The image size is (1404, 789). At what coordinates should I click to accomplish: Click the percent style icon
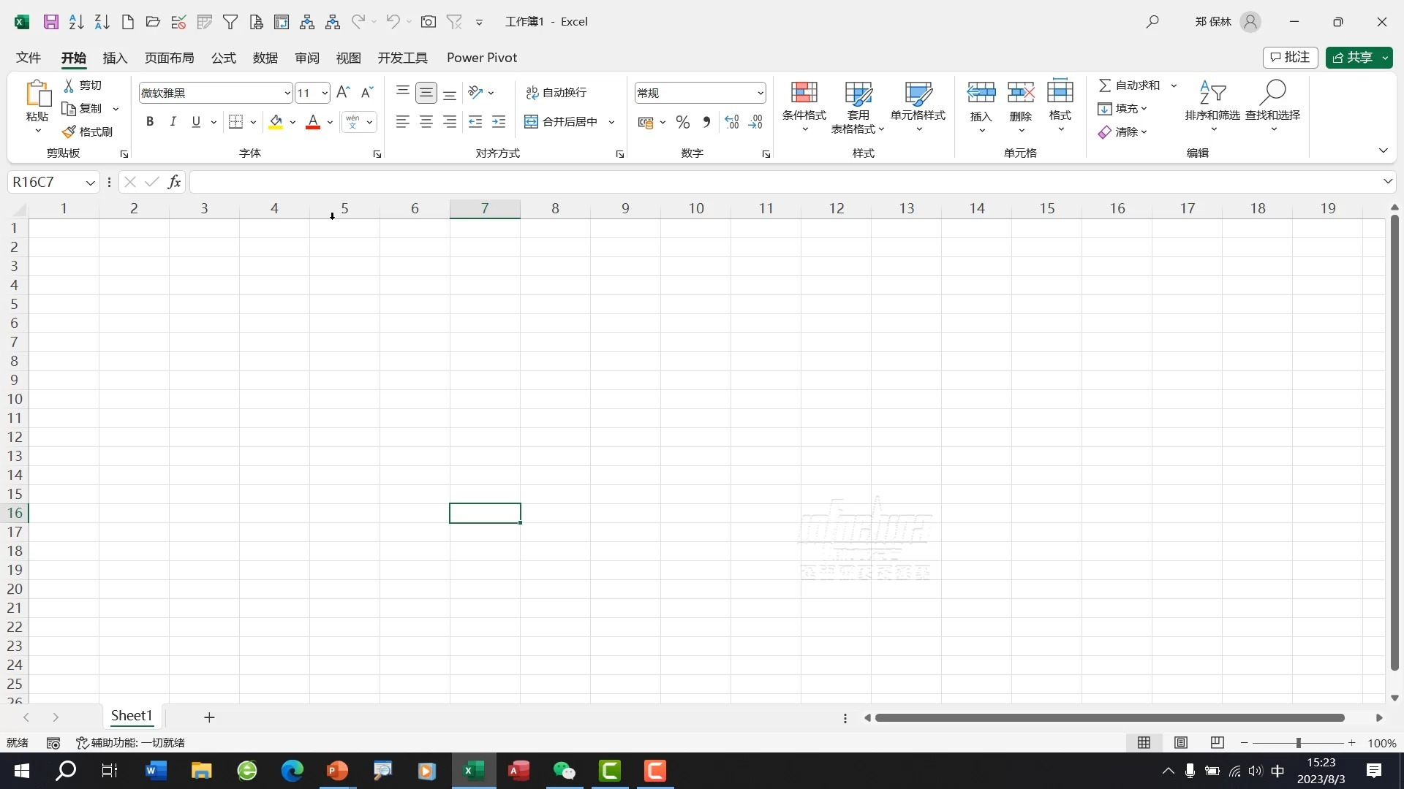[682, 122]
